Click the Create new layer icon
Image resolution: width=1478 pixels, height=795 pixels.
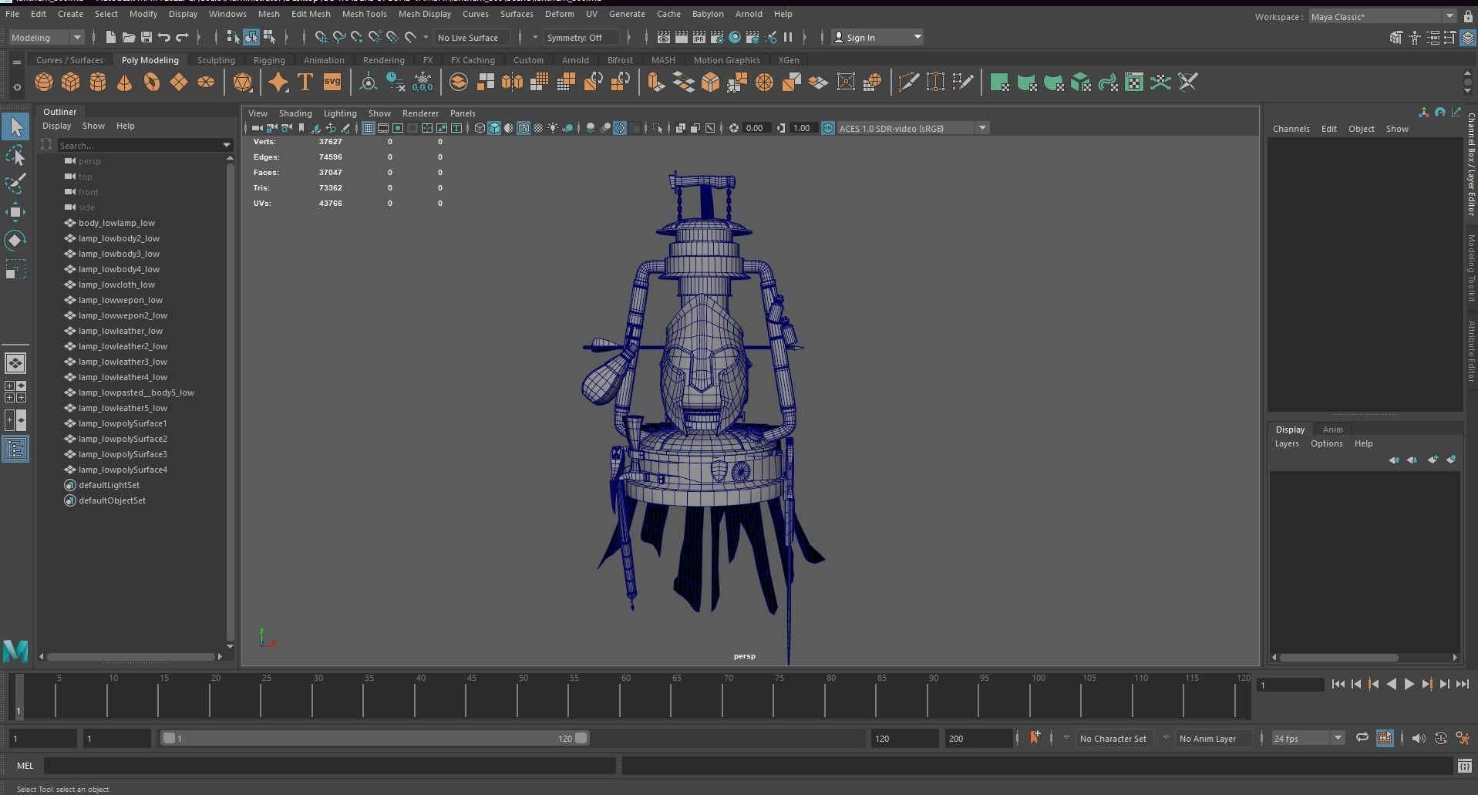coord(1433,460)
